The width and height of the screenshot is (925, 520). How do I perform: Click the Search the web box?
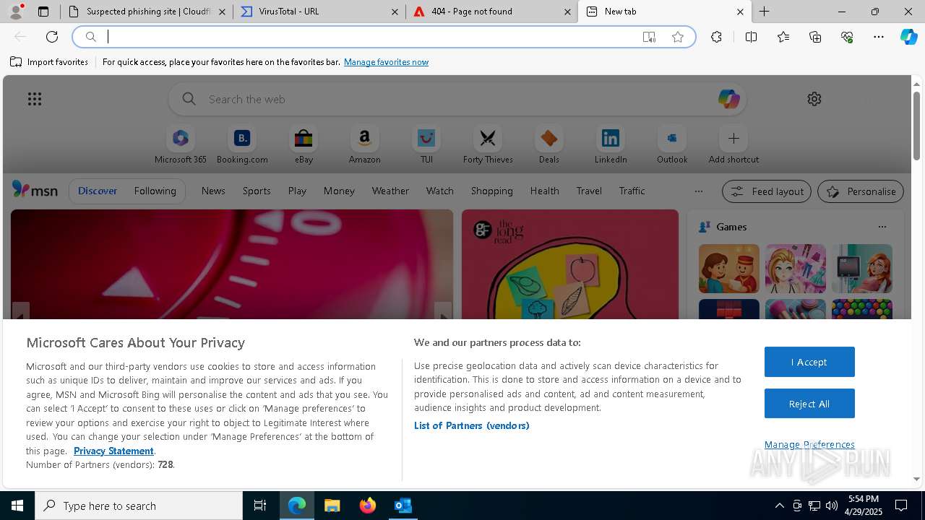[457, 99]
